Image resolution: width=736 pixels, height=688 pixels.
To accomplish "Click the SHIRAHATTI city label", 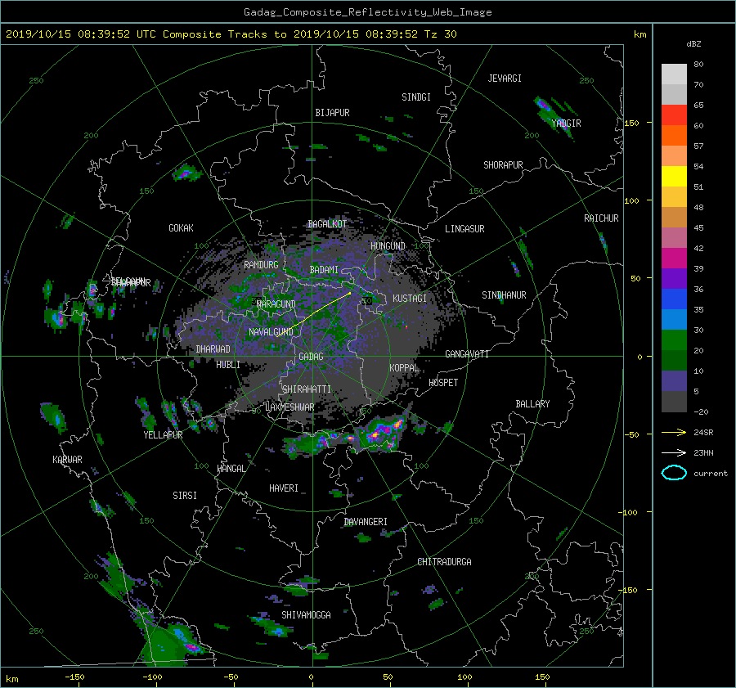I will click(x=307, y=389).
